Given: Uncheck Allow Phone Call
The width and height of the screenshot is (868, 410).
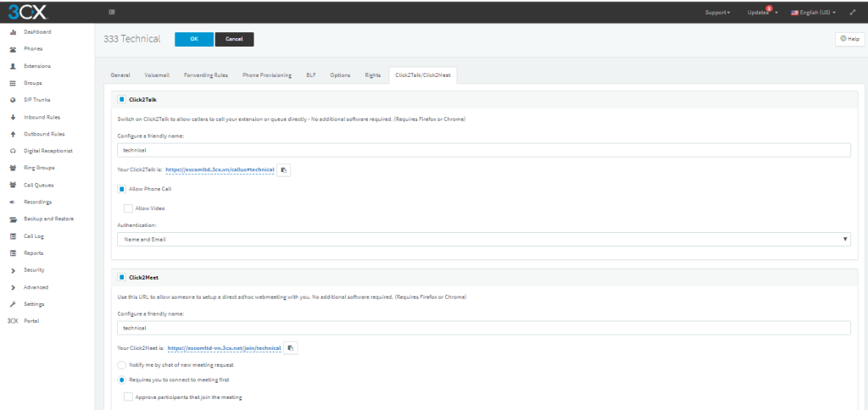Looking at the screenshot, I should 121,189.
